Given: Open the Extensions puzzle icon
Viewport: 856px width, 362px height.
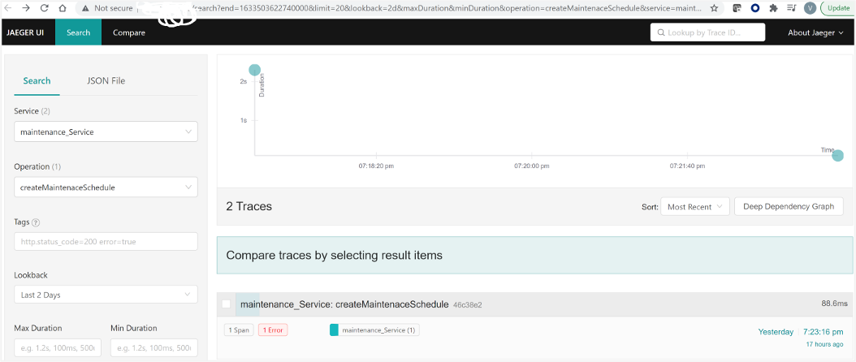Looking at the screenshot, I should [773, 8].
